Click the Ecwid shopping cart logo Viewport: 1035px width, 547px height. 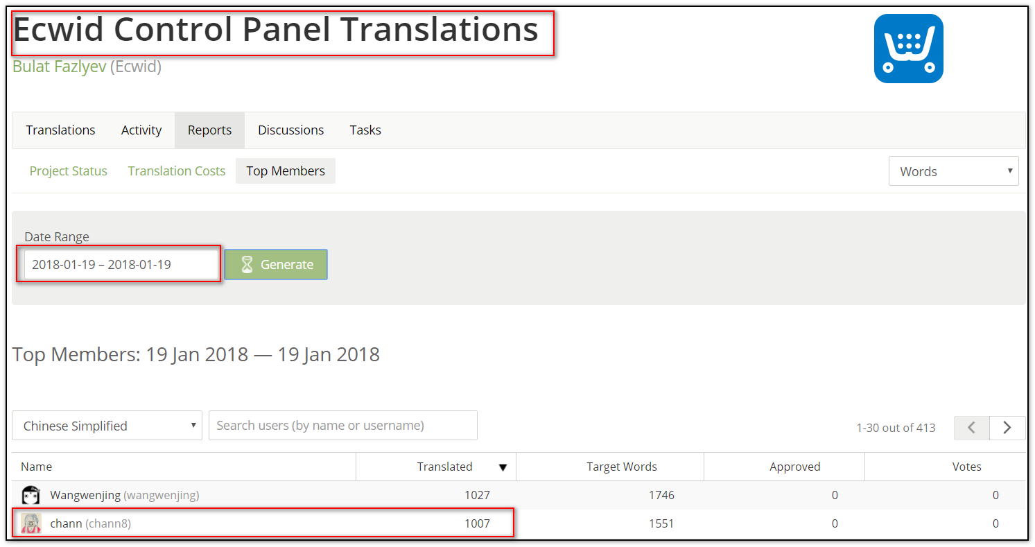click(908, 49)
